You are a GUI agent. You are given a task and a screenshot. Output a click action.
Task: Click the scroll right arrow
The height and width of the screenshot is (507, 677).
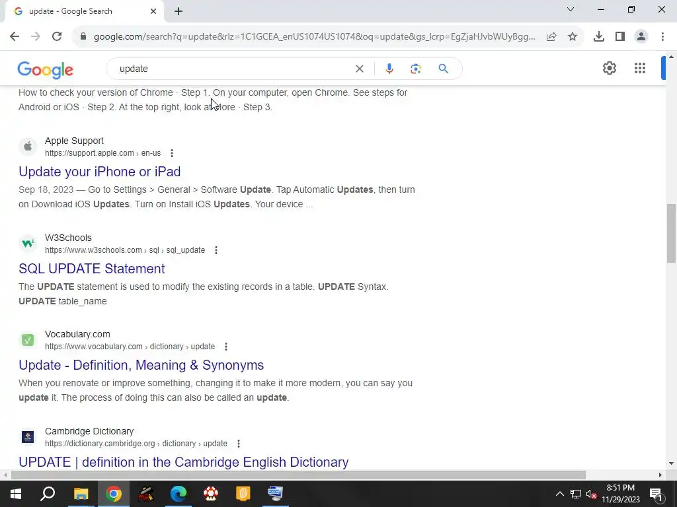(x=660, y=475)
